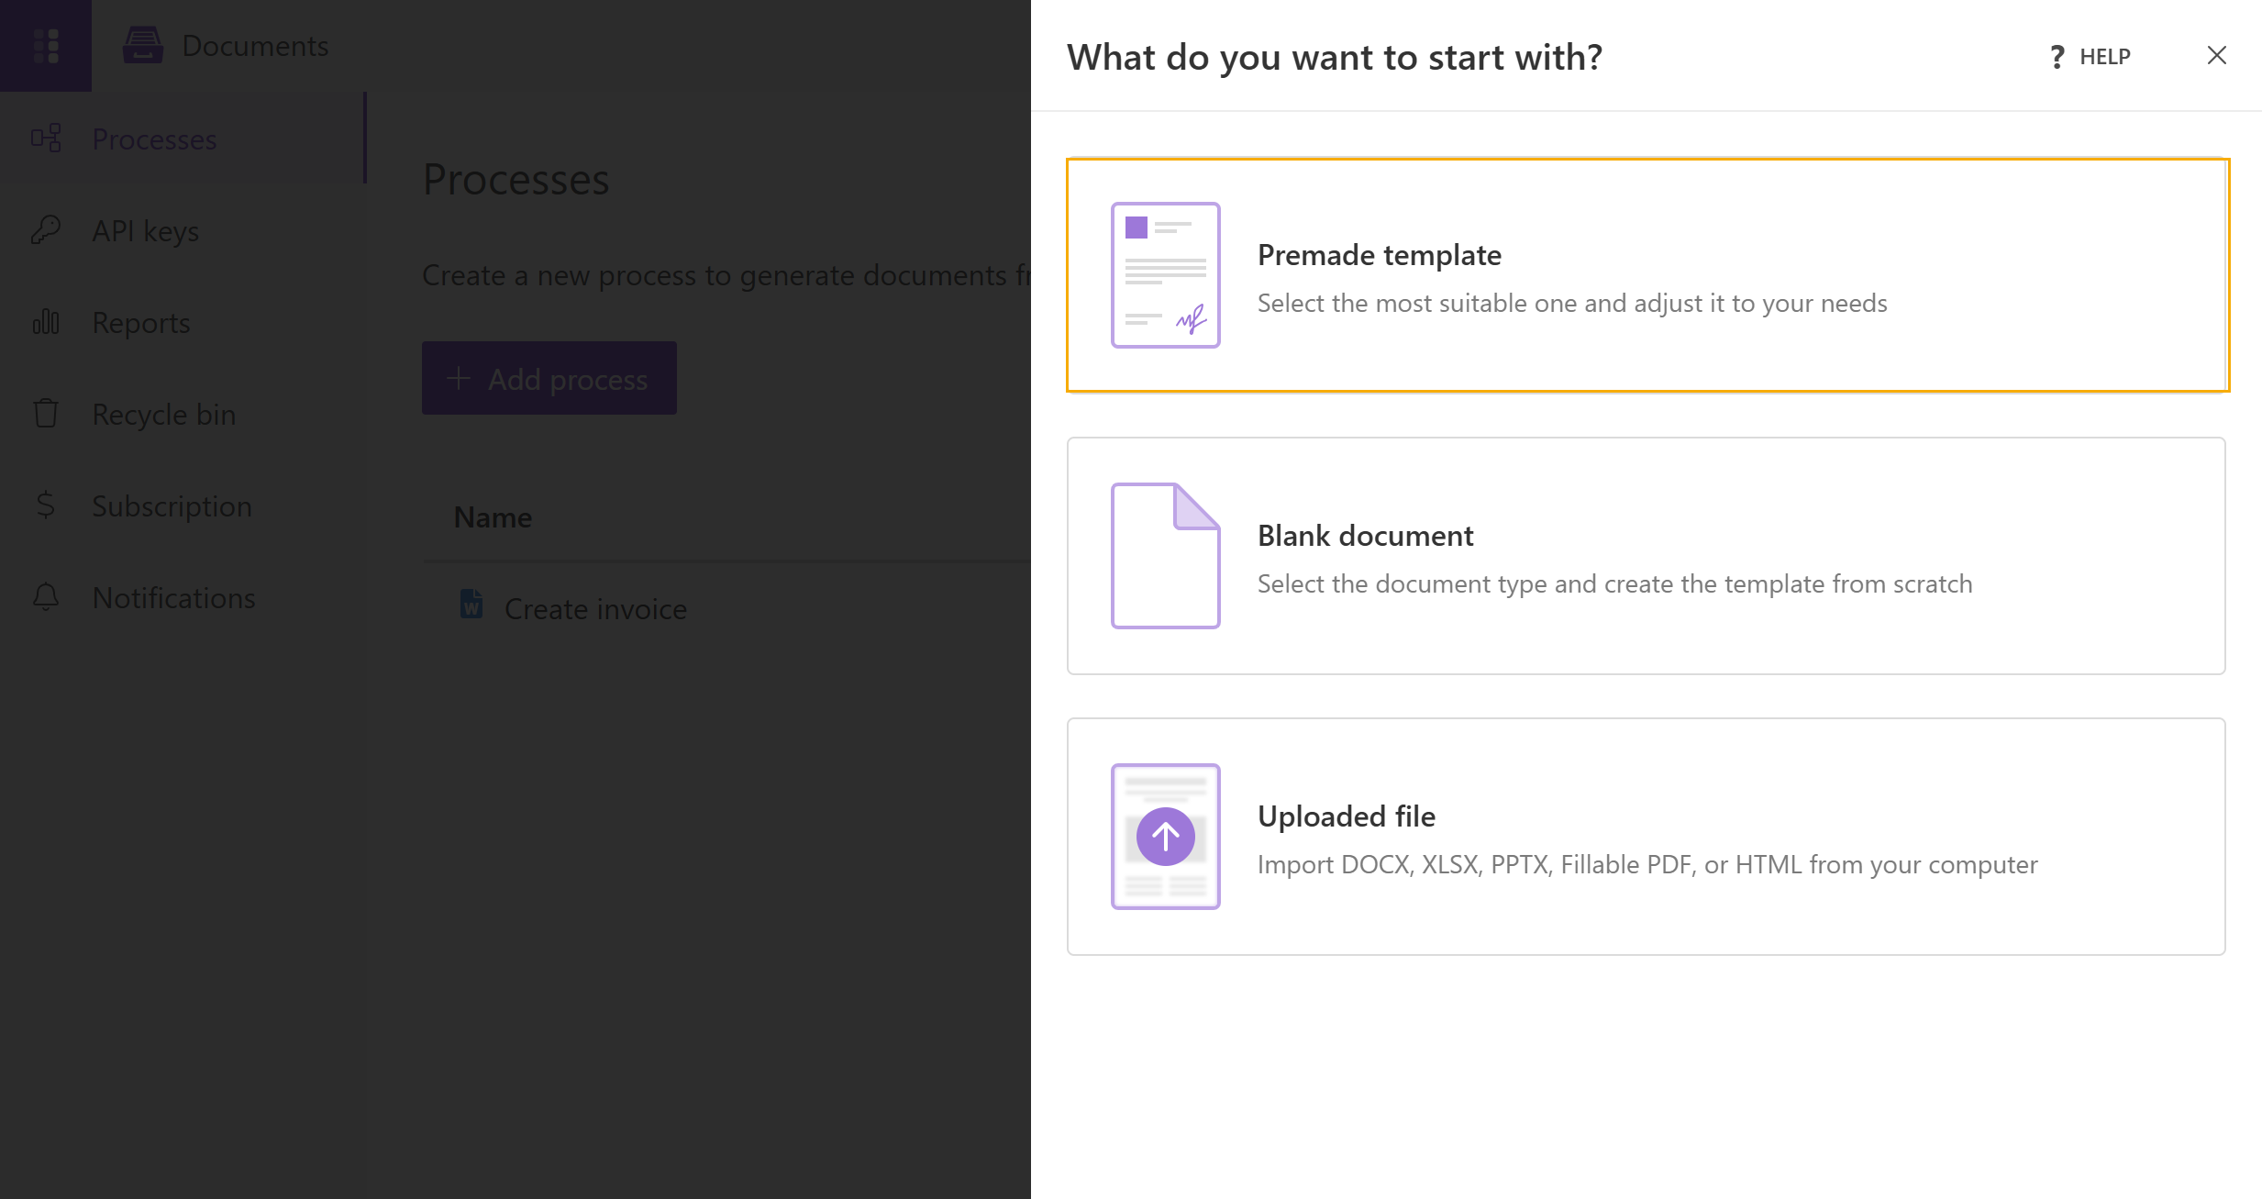
Task: Click the API keys key icon
Action: tap(46, 230)
